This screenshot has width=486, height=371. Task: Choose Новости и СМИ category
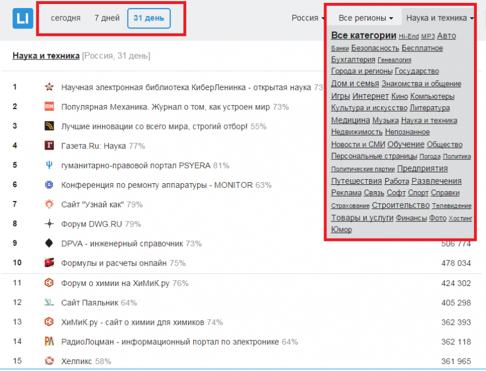pos(358,144)
